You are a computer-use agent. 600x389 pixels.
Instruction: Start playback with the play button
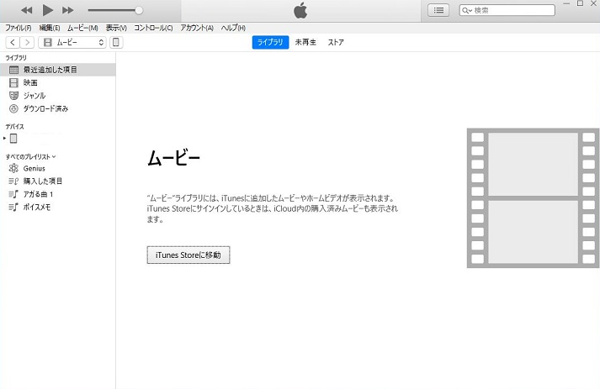point(47,10)
